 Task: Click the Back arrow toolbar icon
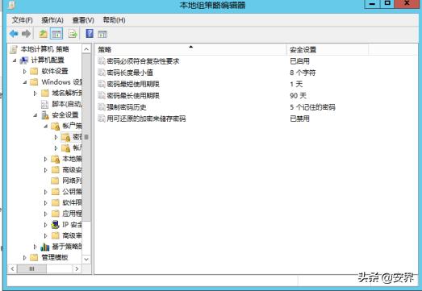point(14,34)
